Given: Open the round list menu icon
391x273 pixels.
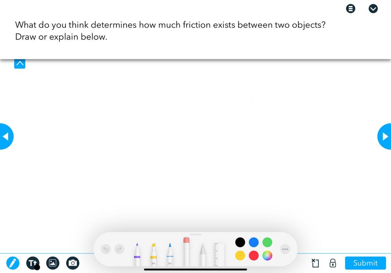Looking at the screenshot, I should click(x=350, y=9).
